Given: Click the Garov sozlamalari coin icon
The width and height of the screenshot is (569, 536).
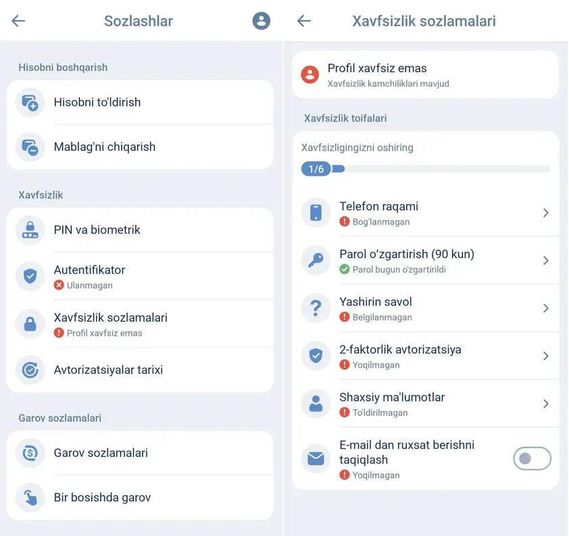Looking at the screenshot, I should [x=30, y=453].
